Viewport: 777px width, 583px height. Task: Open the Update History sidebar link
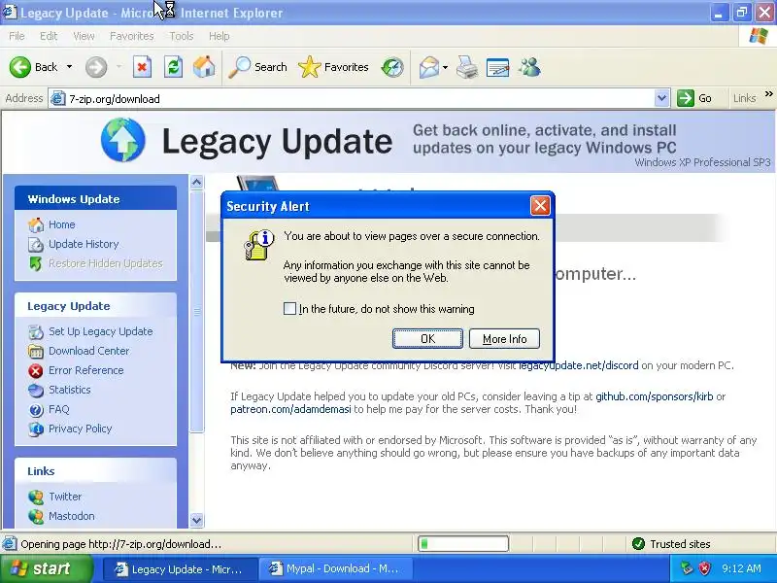(x=84, y=244)
